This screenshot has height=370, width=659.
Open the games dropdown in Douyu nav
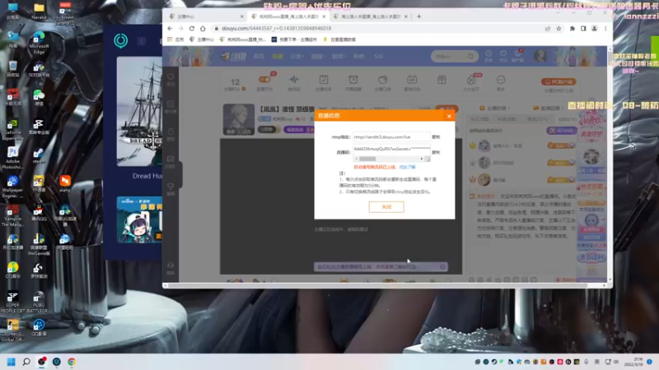pyautogui.click(x=338, y=56)
